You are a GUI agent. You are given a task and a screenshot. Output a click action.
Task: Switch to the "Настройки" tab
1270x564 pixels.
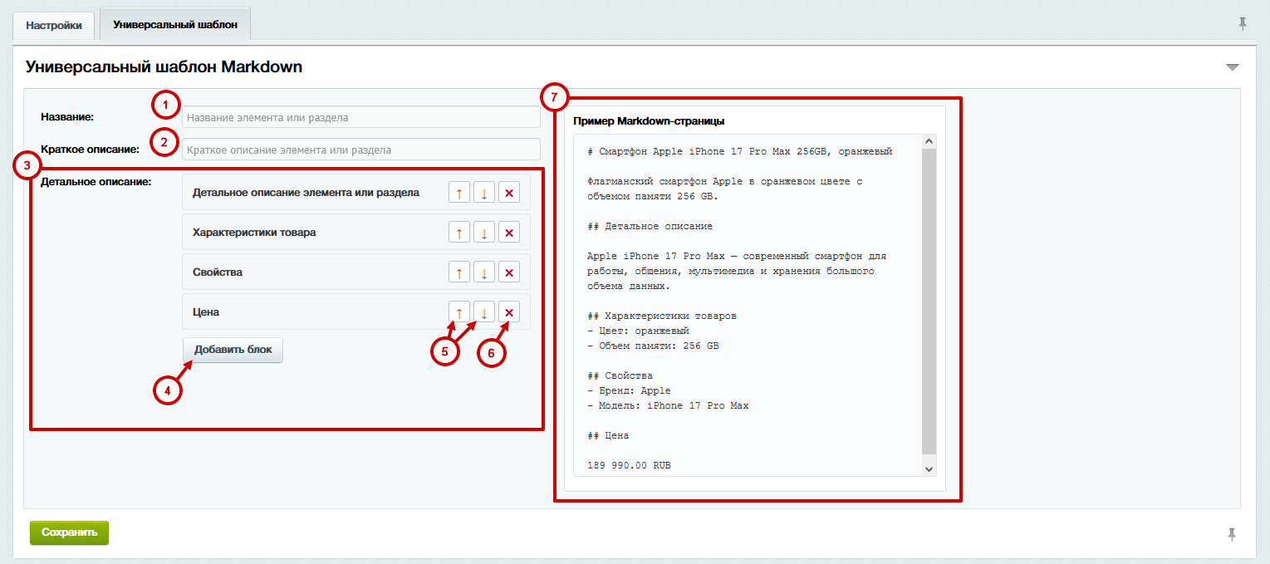coord(53,26)
